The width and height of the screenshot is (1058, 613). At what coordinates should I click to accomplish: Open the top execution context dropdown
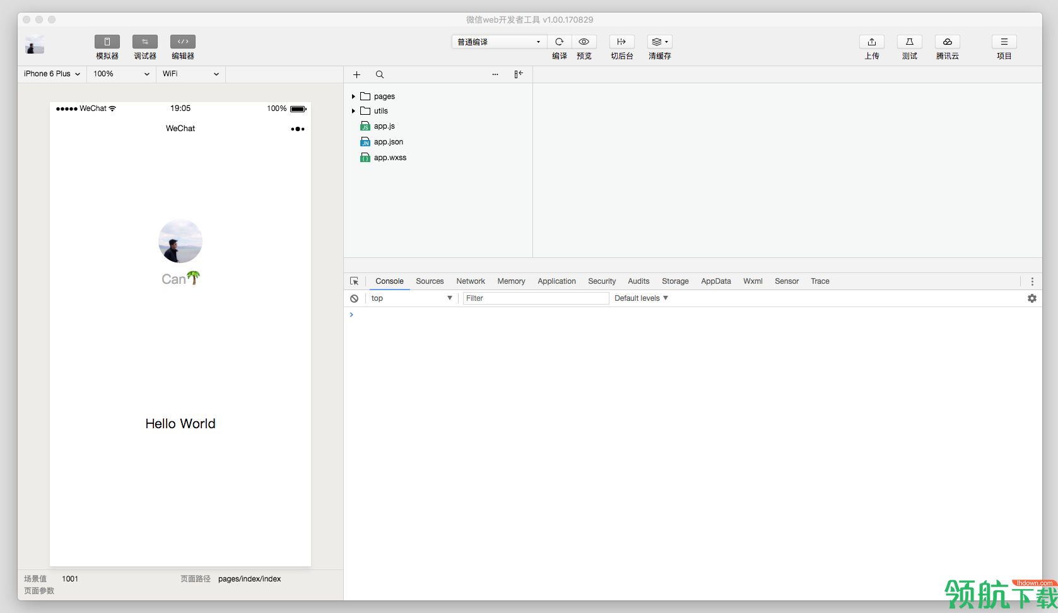point(411,298)
